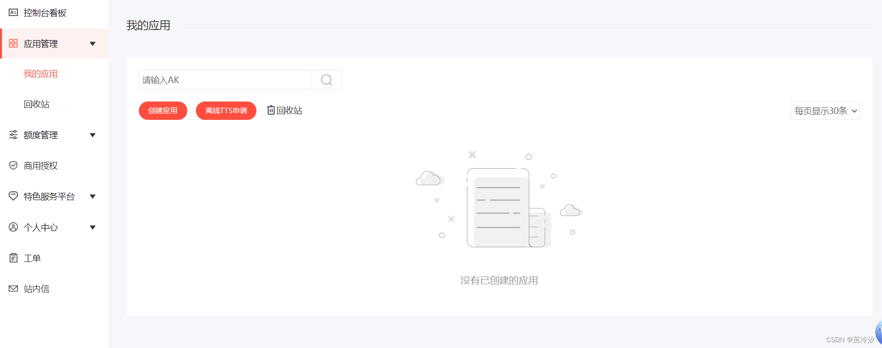This screenshot has height=348, width=882.
Task: Click the trash icon beside 回收站
Action: (x=271, y=110)
